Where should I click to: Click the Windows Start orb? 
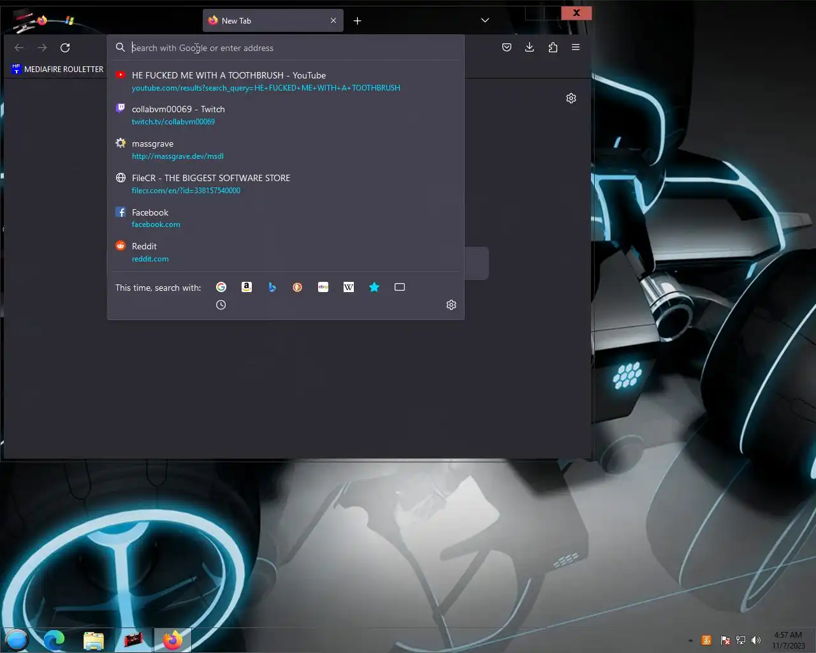coord(17,640)
